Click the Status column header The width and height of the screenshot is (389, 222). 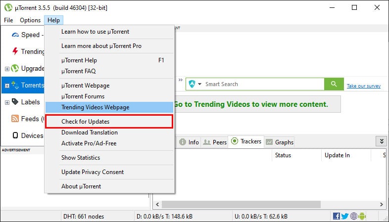point(297,155)
